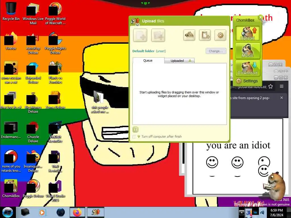
Task: Select the Insaniquar... Deluxe desktop icon
Action: point(33,161)
